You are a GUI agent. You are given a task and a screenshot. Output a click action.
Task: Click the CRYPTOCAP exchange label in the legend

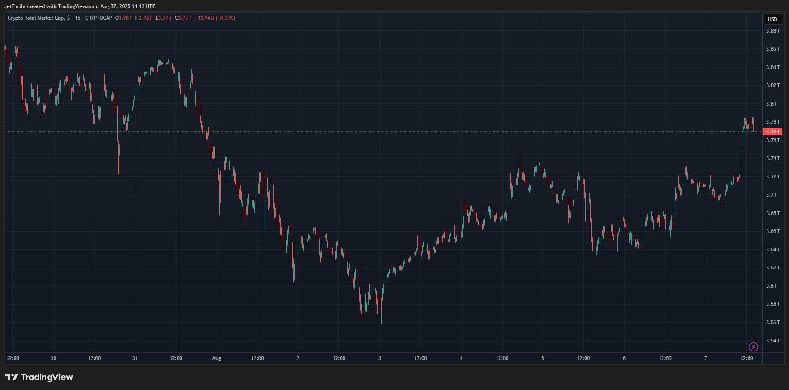(98, 18)
